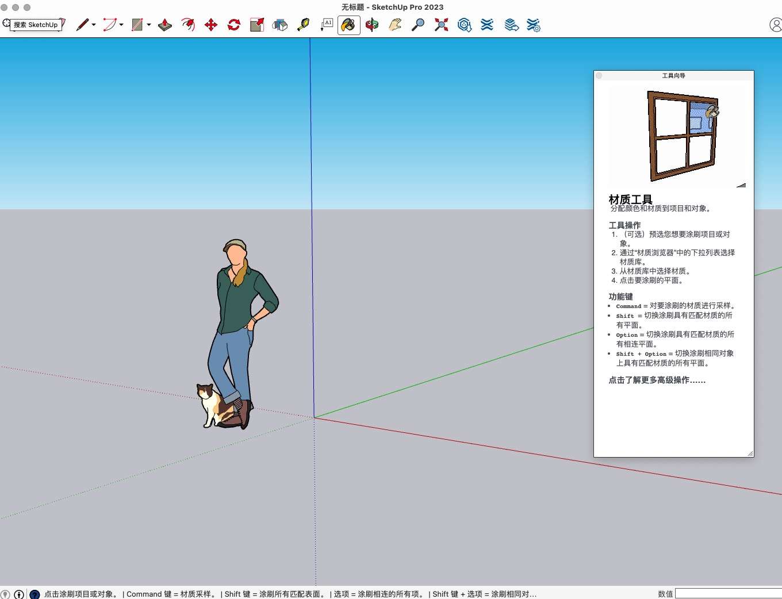Open the Extension Warehouse icon
This screenshot has width=782, height=599.
[x=487, y=25]
